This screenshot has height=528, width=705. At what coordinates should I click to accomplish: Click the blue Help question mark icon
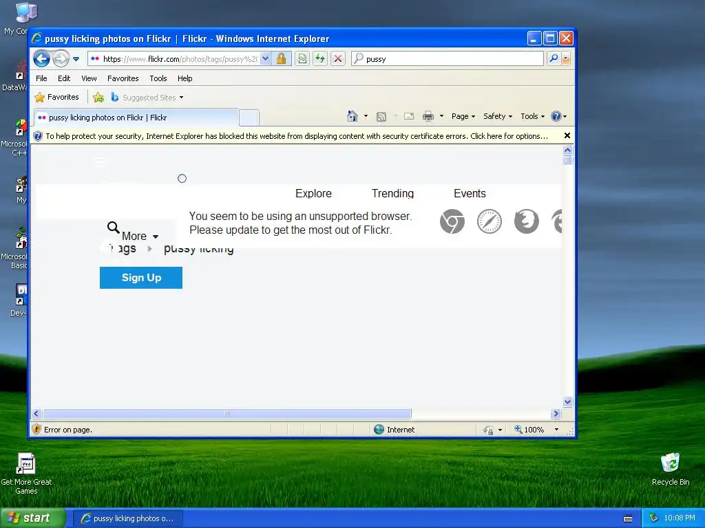[x=556, y=116]
